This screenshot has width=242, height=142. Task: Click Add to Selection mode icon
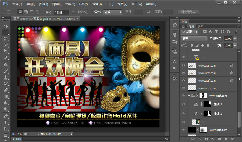point(26,12)
